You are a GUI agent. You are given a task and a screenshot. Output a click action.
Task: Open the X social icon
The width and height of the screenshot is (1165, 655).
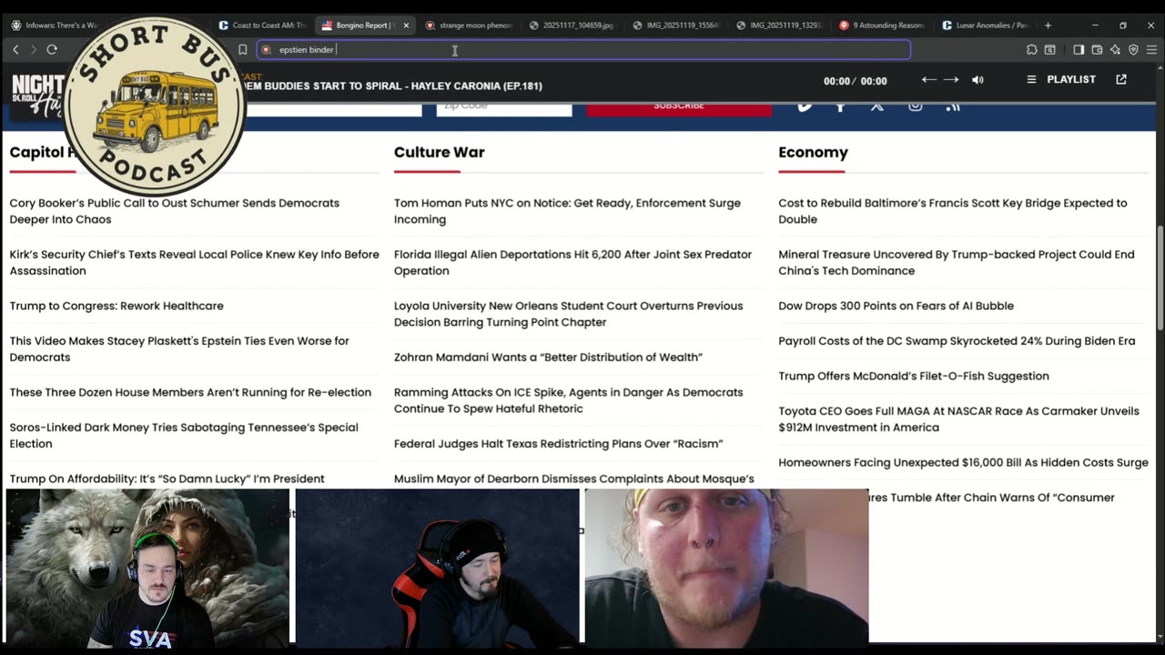[876, 106]
